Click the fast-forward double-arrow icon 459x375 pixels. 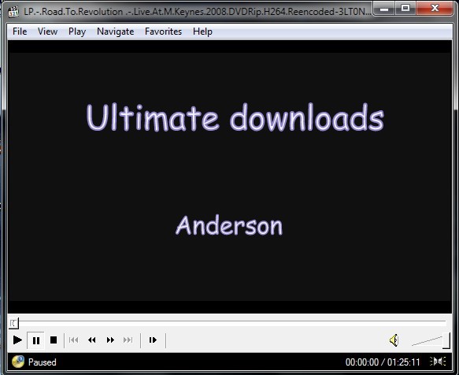click(x=110, y=340)
